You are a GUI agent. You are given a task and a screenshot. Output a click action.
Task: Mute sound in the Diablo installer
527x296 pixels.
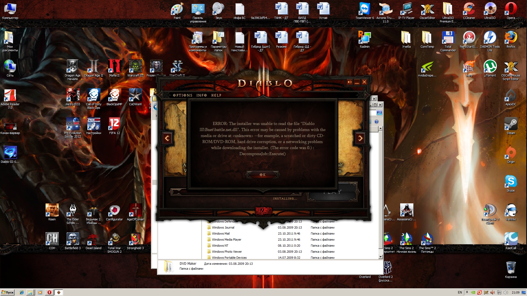(x=349, y=82)
